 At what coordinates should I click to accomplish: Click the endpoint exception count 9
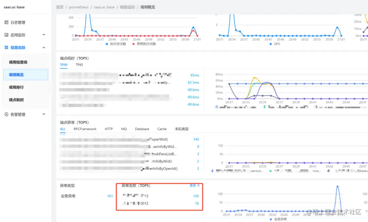click(198, 146)
